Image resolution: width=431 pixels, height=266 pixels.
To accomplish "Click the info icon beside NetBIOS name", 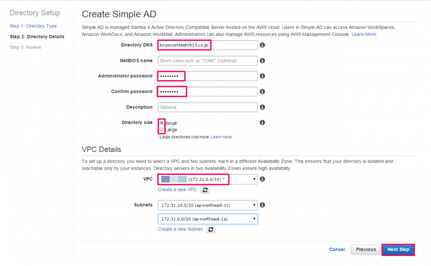I will [x=262, y=60].
